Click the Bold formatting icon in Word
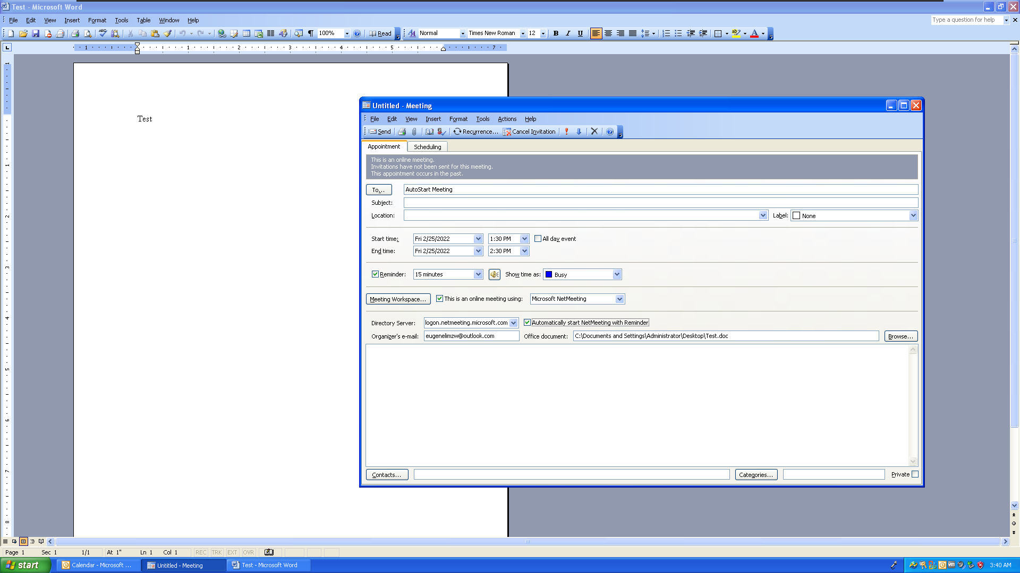The height and width of the screenshot is (573, 1020). [x=556, y=33]
